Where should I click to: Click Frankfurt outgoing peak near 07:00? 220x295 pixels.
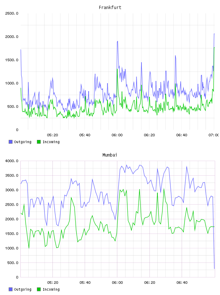click(214, 34)
